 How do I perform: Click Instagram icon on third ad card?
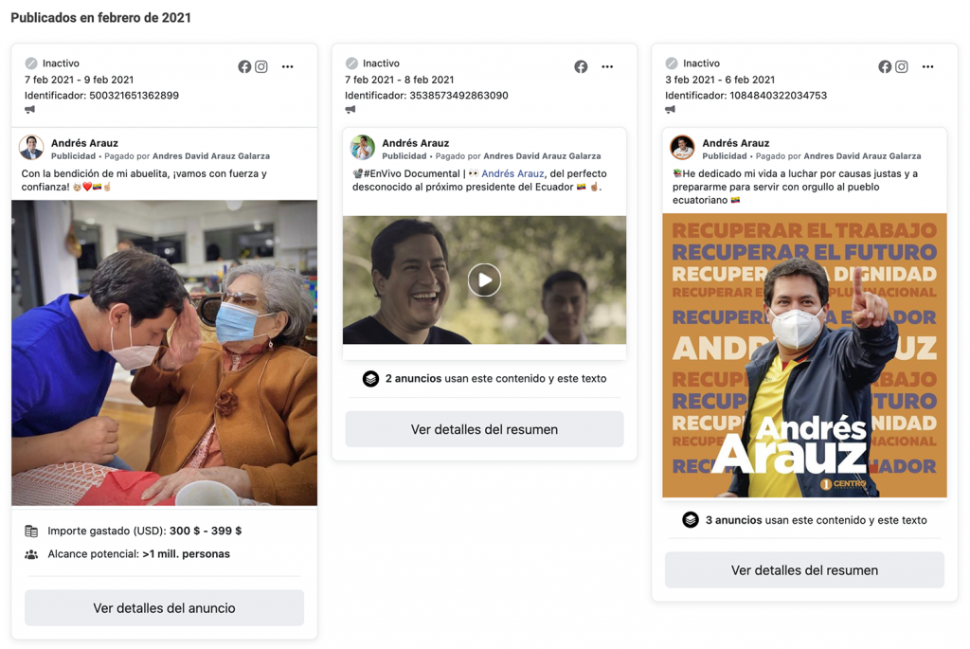902,66
